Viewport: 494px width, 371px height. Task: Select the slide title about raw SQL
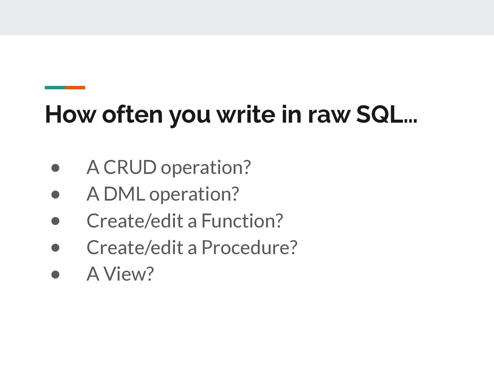231,115
